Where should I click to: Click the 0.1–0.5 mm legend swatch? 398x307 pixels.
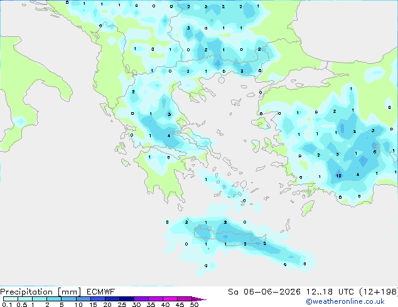(11, 299)
